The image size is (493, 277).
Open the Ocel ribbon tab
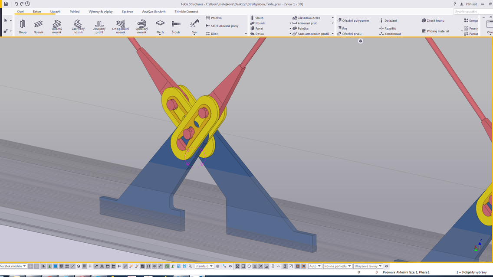click(x=20, y=12)
